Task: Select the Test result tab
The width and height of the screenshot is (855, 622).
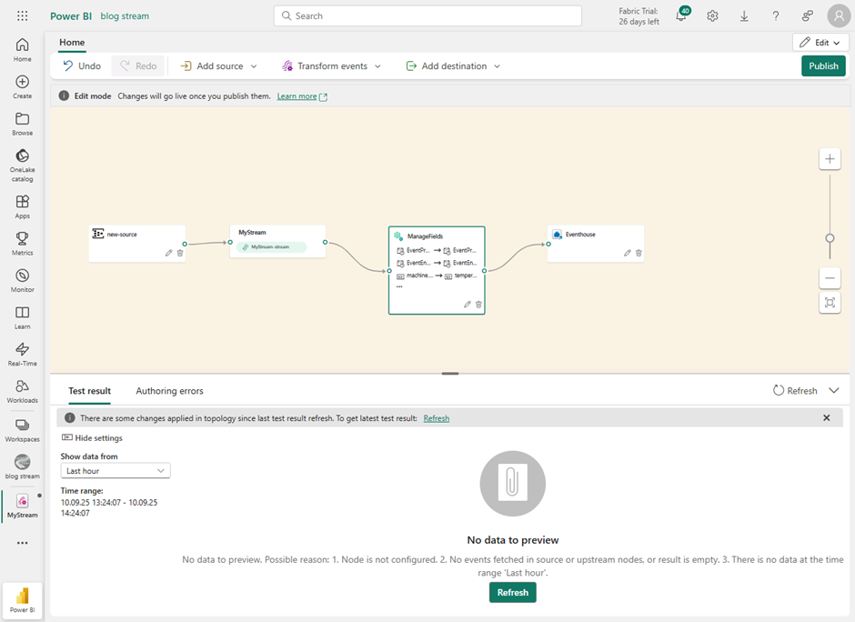Action: 89,391
